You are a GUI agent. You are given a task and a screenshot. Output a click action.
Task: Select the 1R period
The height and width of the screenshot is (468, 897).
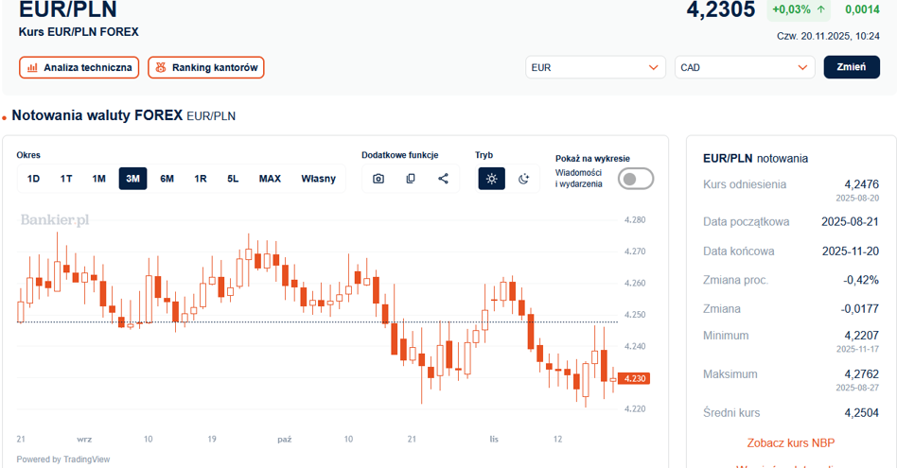(201, 179)
